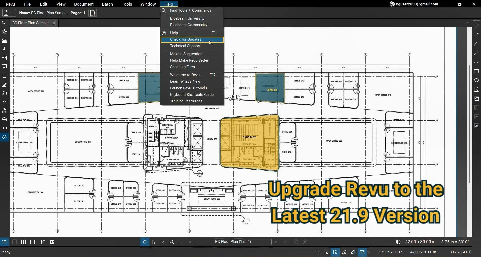Click the page navigation field BG Floor Plan
The height and width of the screenshot is (257, 481).
click(x=233, y=242)
